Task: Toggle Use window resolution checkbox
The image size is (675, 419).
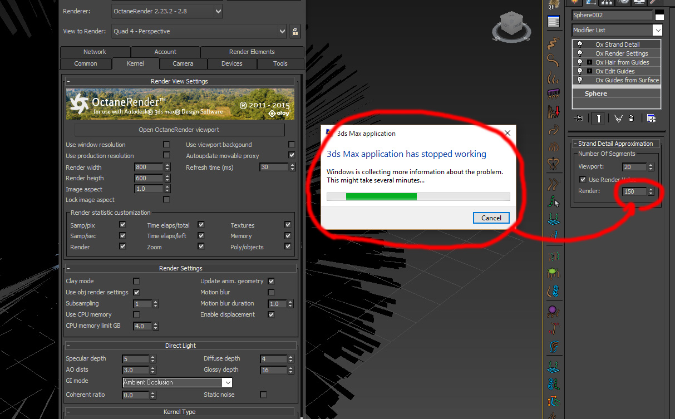Action: click(x=166, y=145)
